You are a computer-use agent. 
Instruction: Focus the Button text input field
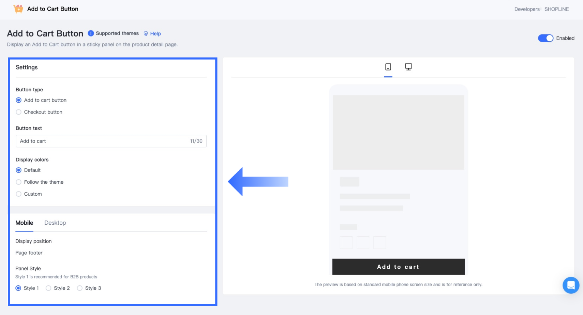click(111, 141)
